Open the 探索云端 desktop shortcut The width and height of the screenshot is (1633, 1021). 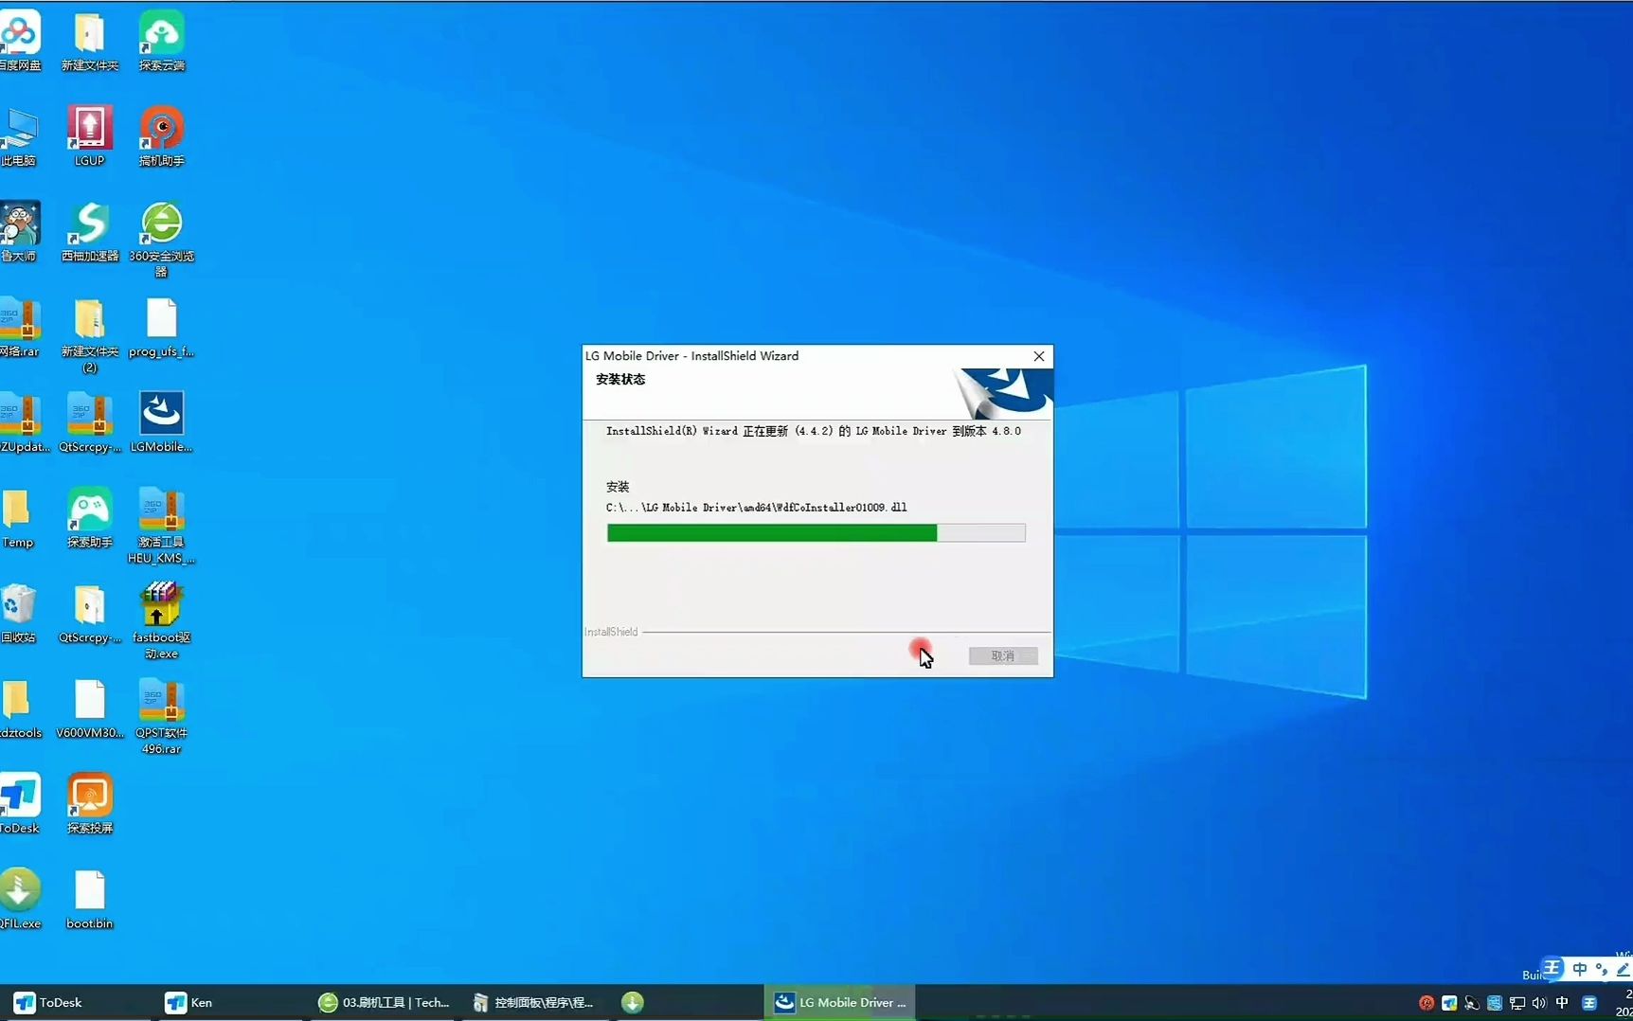[x=161, y=40]
